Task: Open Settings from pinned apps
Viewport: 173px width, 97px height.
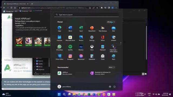Action: point(92,38)
